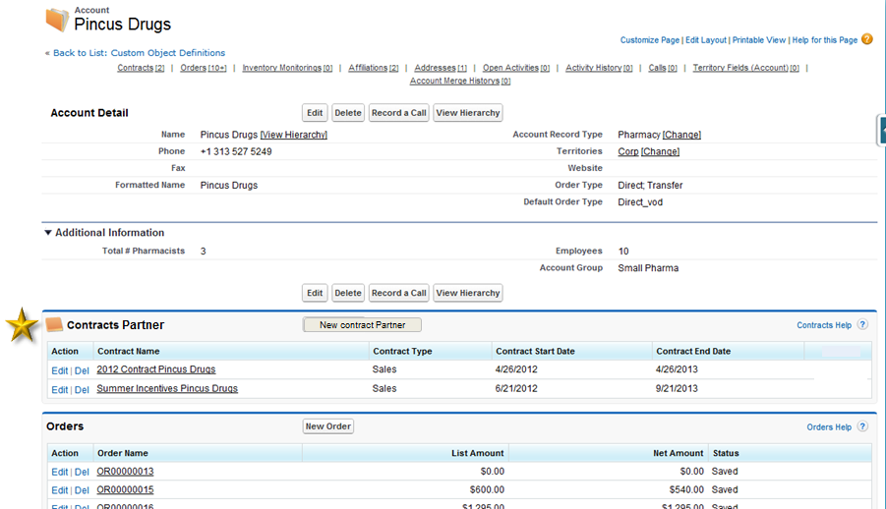This screenshot has height=509, width=886.
Task: Click the Orders Help question mark icon
Action: [x=862, y=427]
